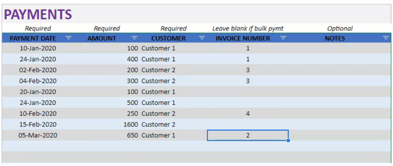This screenshot has width=393, height=166.
Task: Click the amount cell showing 400
Action: tap(106, 59)
